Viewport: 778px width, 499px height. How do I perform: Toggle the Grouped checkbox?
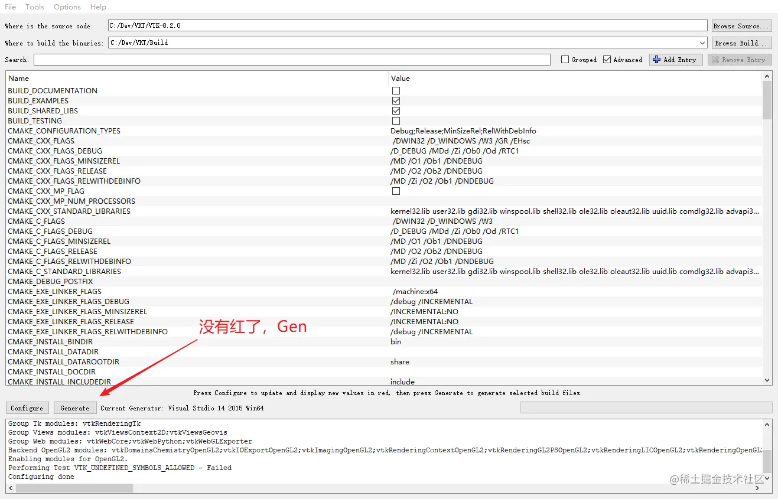point(565,60)
